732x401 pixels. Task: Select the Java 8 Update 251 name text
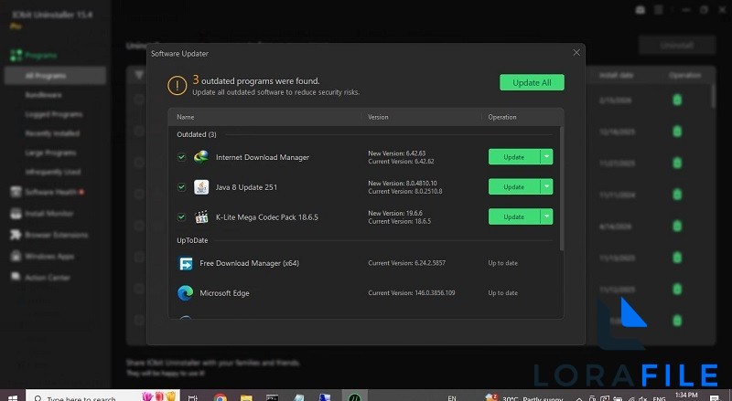point(246,187)
